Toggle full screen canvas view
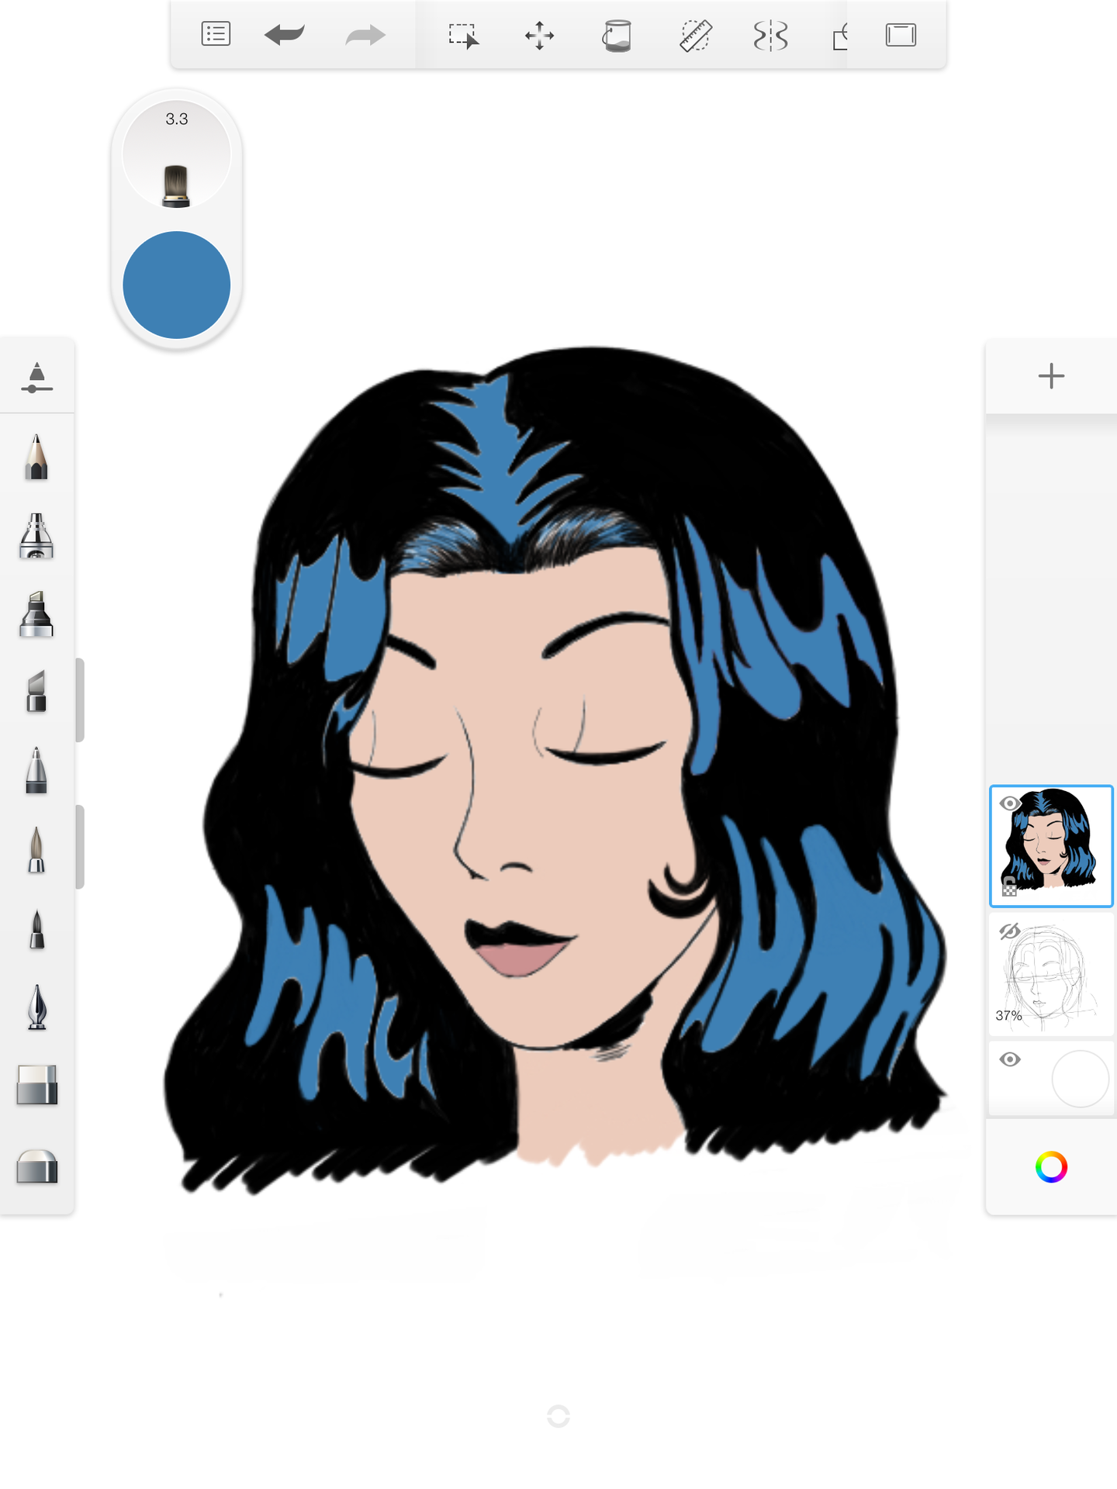The width and height of the screenshot is (1117, 1489). click(x=901, y=35)
